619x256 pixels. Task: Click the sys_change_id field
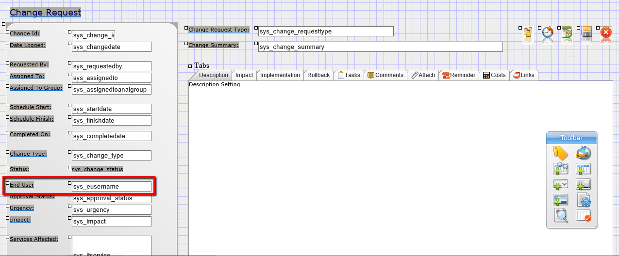[93, 35]
